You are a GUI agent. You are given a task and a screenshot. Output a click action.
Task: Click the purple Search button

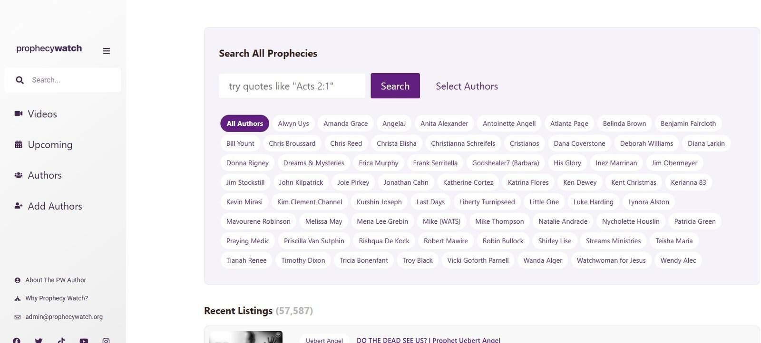point(395,86)
